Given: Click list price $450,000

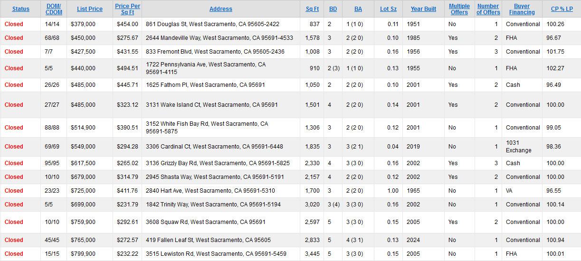Looking at the screenshot, I should click(x=83, y=38).
